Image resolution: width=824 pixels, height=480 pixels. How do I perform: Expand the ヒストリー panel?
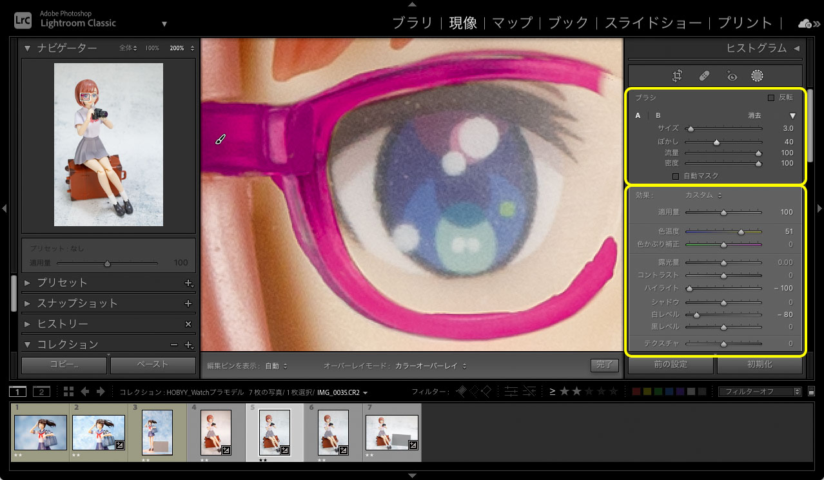tap(28, 324)
